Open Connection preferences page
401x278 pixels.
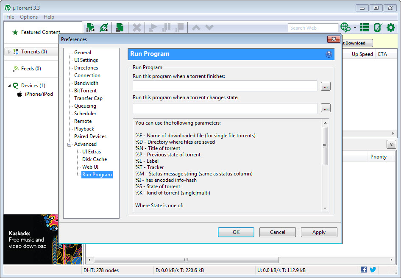[87, 75]
